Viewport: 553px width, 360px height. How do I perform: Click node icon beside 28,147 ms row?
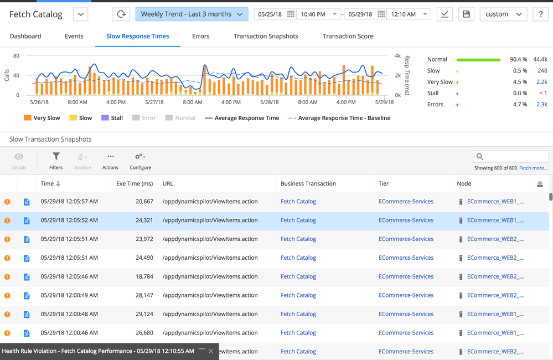[461, 296]
